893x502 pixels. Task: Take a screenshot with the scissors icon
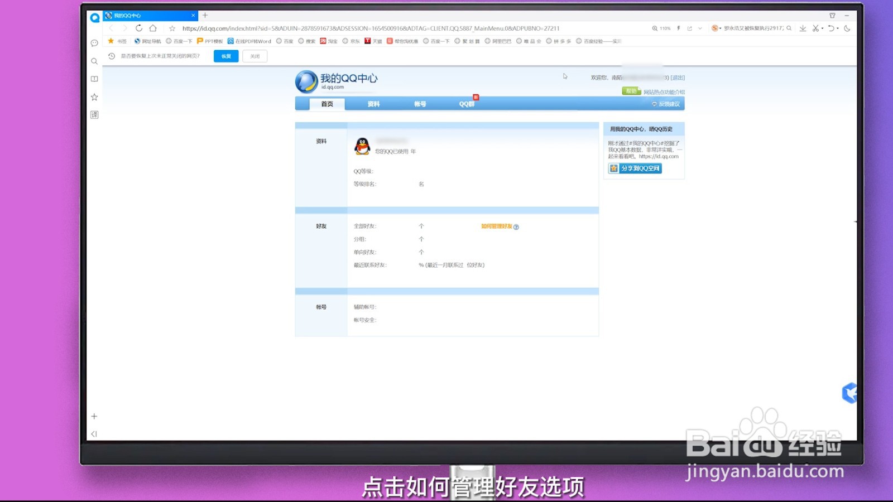pyautogui.click(x=817, y=28)
